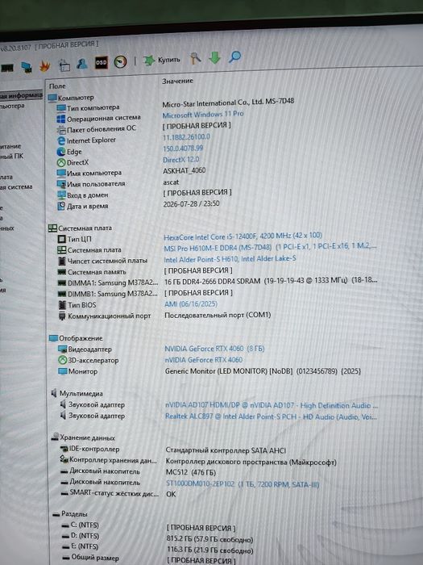Select the C: (NTFS) partition row
This screenshot has height=565, width=423.
point(81,525)
